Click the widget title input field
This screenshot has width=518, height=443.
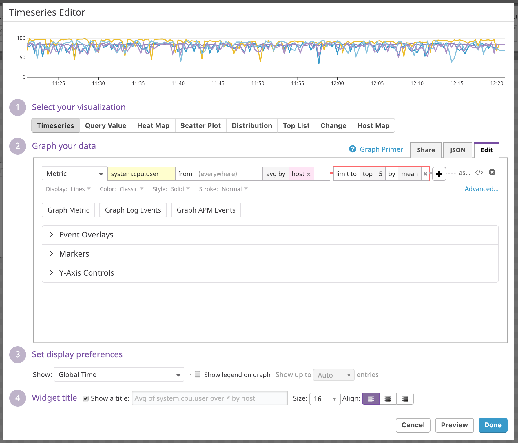pyautogui.click(x=209, y=398)
